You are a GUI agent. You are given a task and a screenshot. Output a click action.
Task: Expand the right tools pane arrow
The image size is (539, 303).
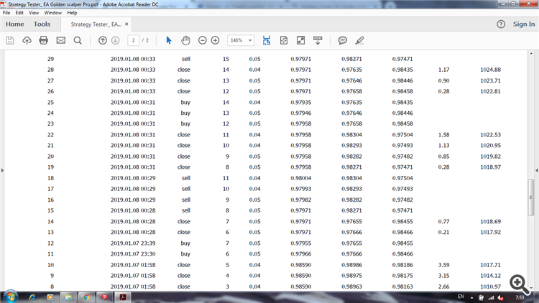pos(537,170)
